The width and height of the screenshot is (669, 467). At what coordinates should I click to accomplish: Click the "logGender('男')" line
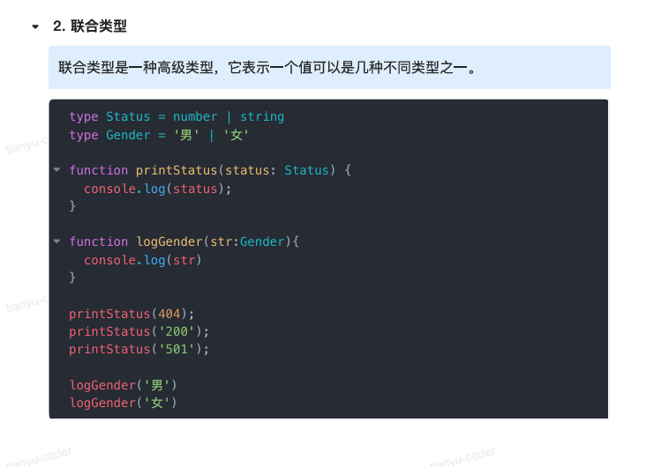click(x=124, y=385)
